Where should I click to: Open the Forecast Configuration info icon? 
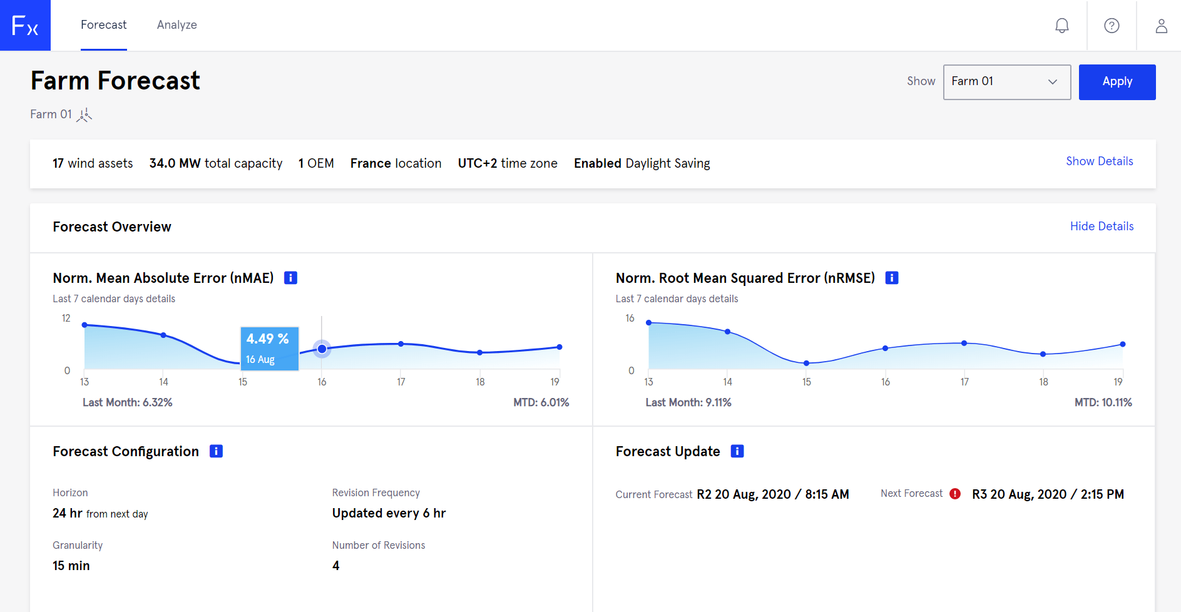coord(216,451)
